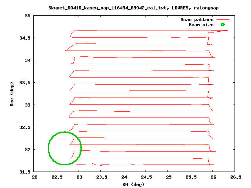Click the 23.5 tick label on RA axis
The width and height of the screenshot is (251, 188).
pos(101,177)
